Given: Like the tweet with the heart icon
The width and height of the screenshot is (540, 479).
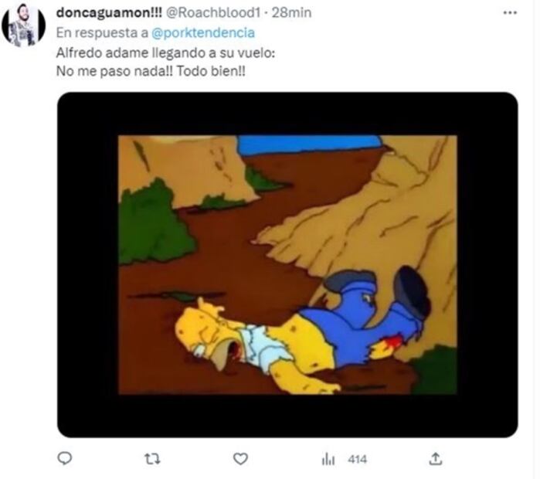Looking at the screenshot, I should click(240, 458).
